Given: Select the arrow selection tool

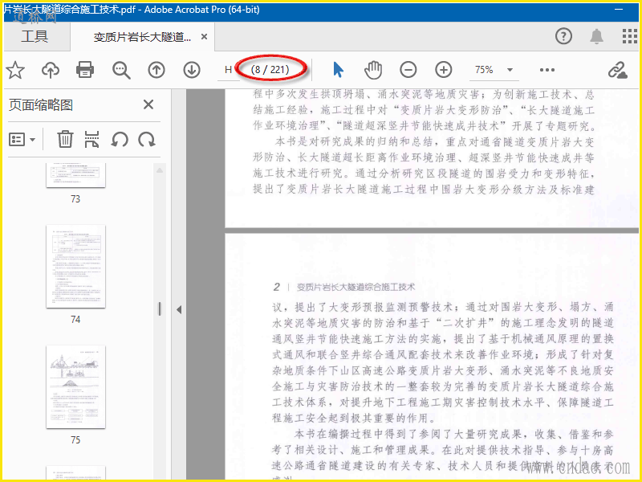Looking at the screenshot, I should coord(338,70).
